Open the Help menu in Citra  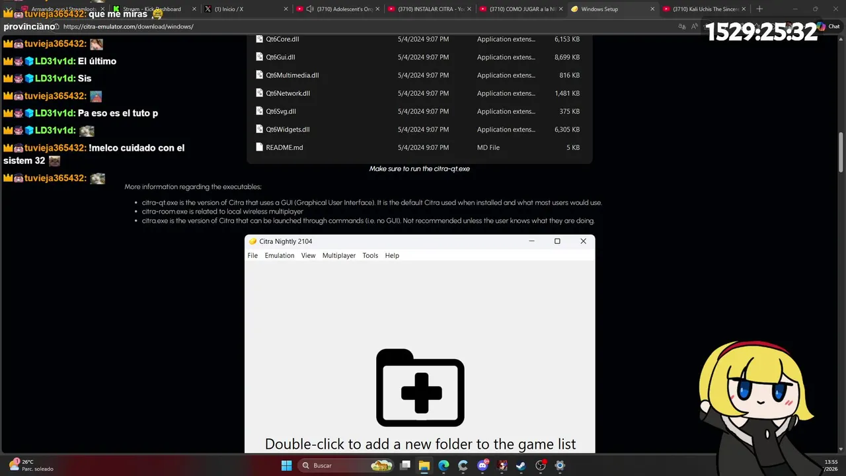click(x=392, y=255)
